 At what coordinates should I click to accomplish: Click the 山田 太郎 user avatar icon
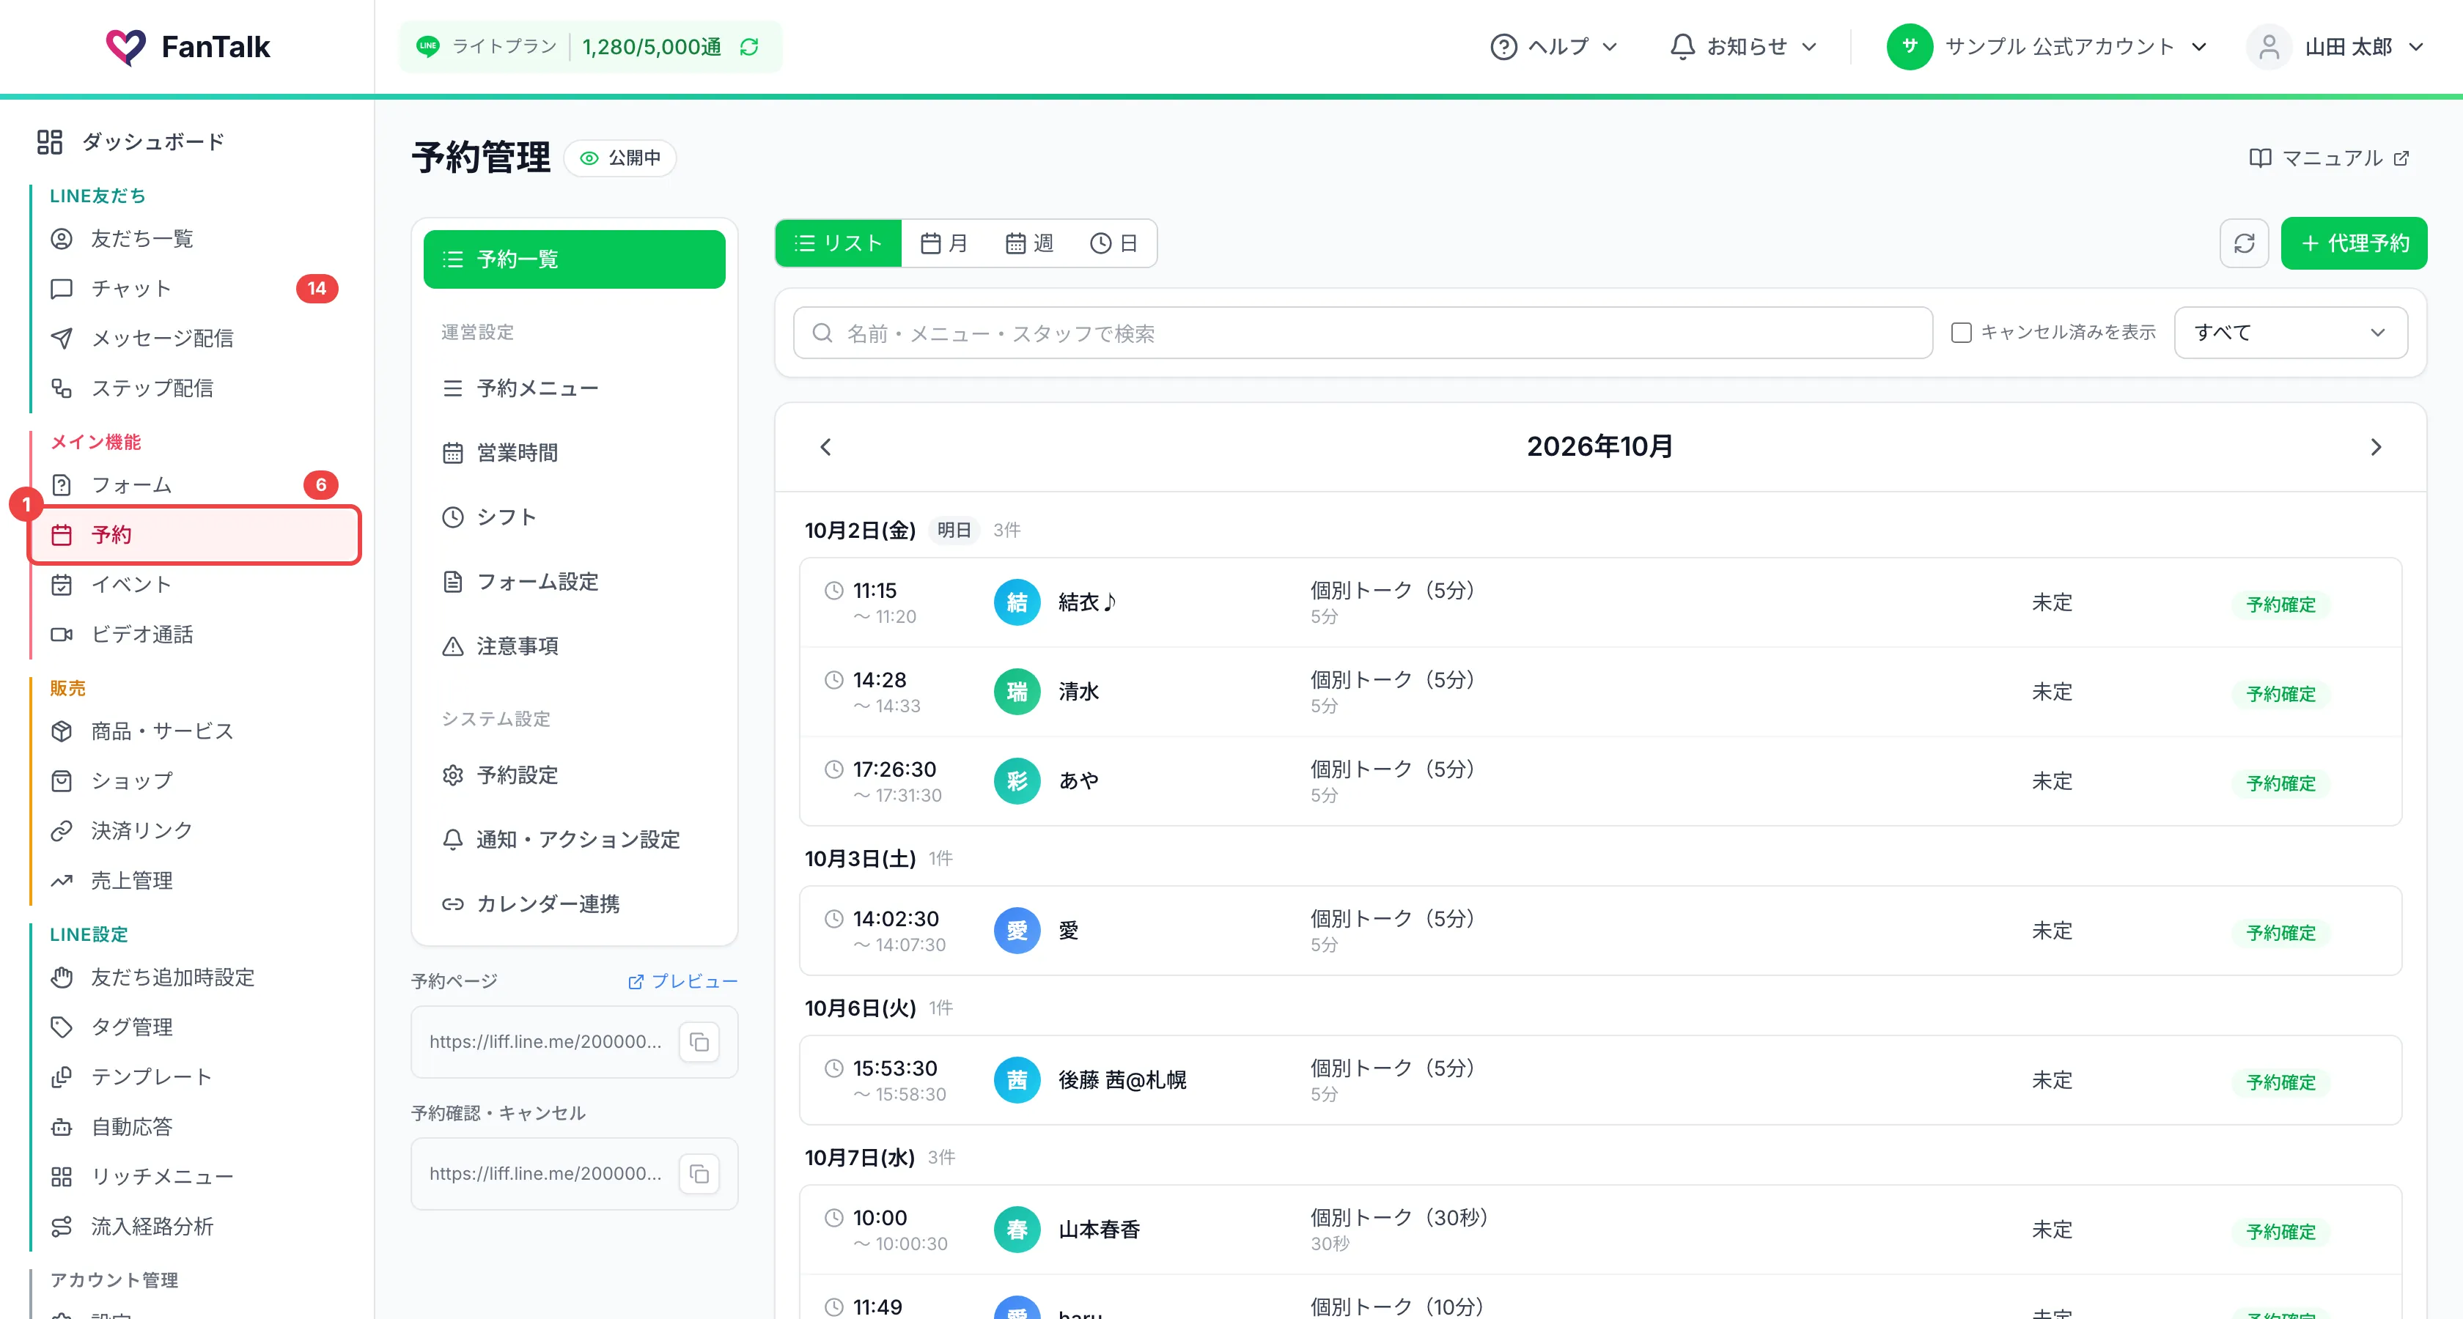(x=2268, y=47)
